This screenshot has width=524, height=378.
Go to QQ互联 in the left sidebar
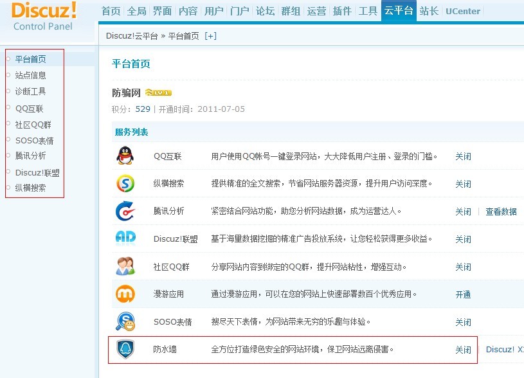pos(30,109)
